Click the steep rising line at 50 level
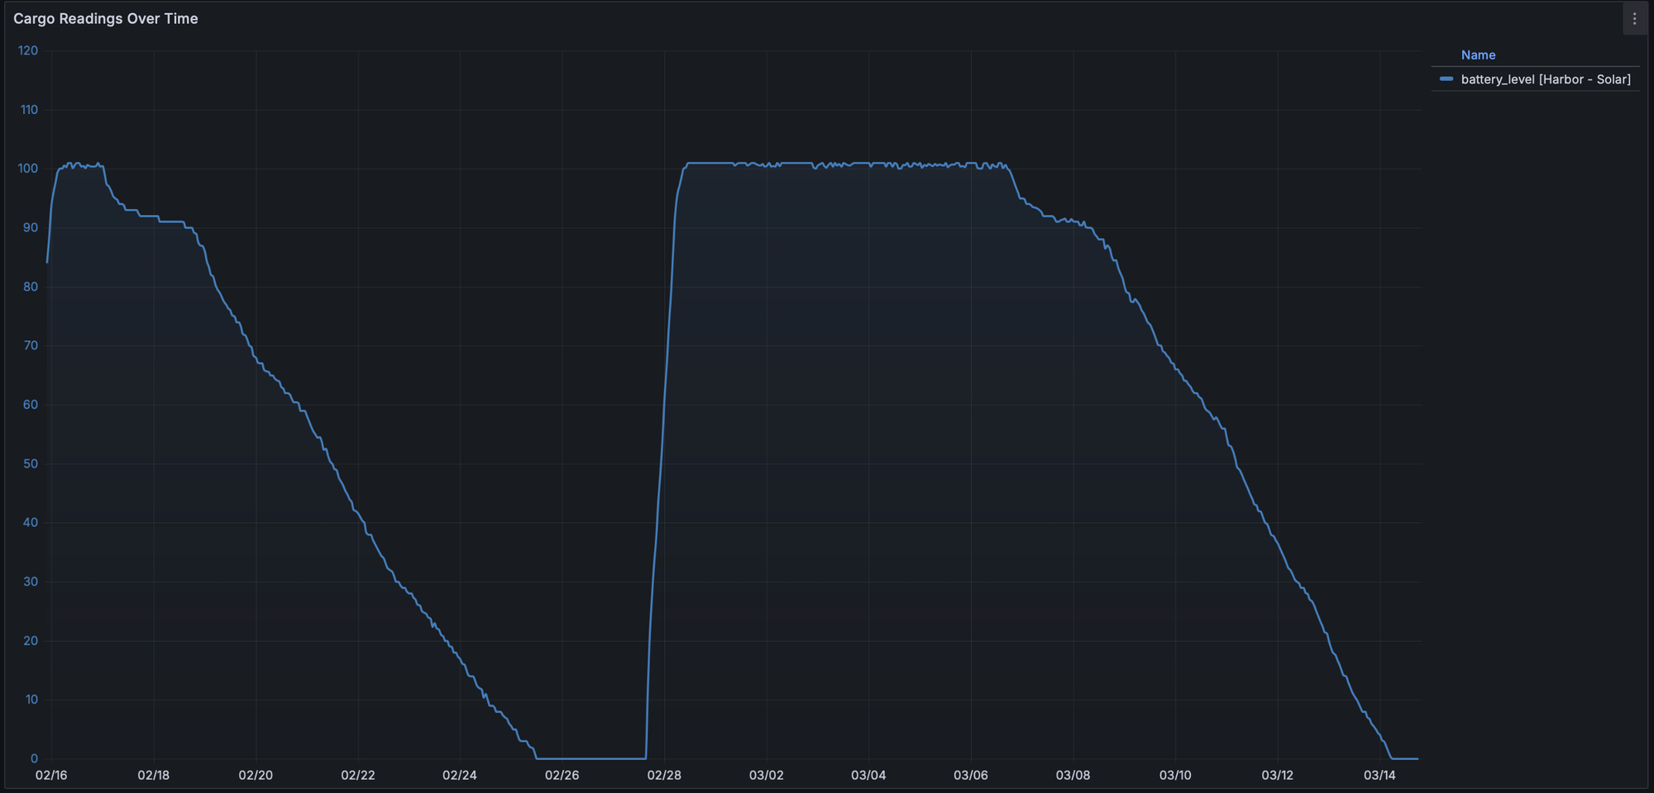This screenshot has height=793, width=1654. click(x=661, y=463)
